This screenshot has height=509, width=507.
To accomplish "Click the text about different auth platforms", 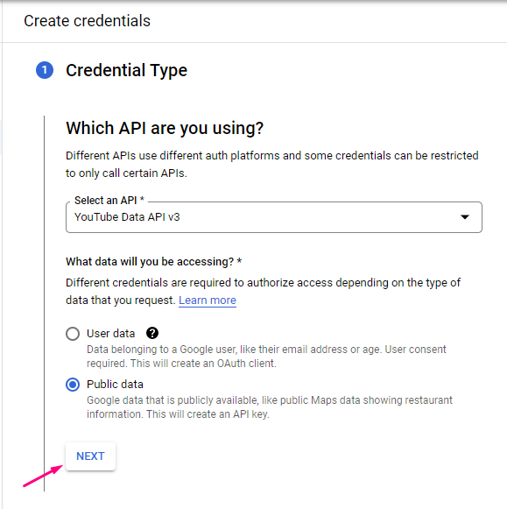I will [x=271, y=164].
